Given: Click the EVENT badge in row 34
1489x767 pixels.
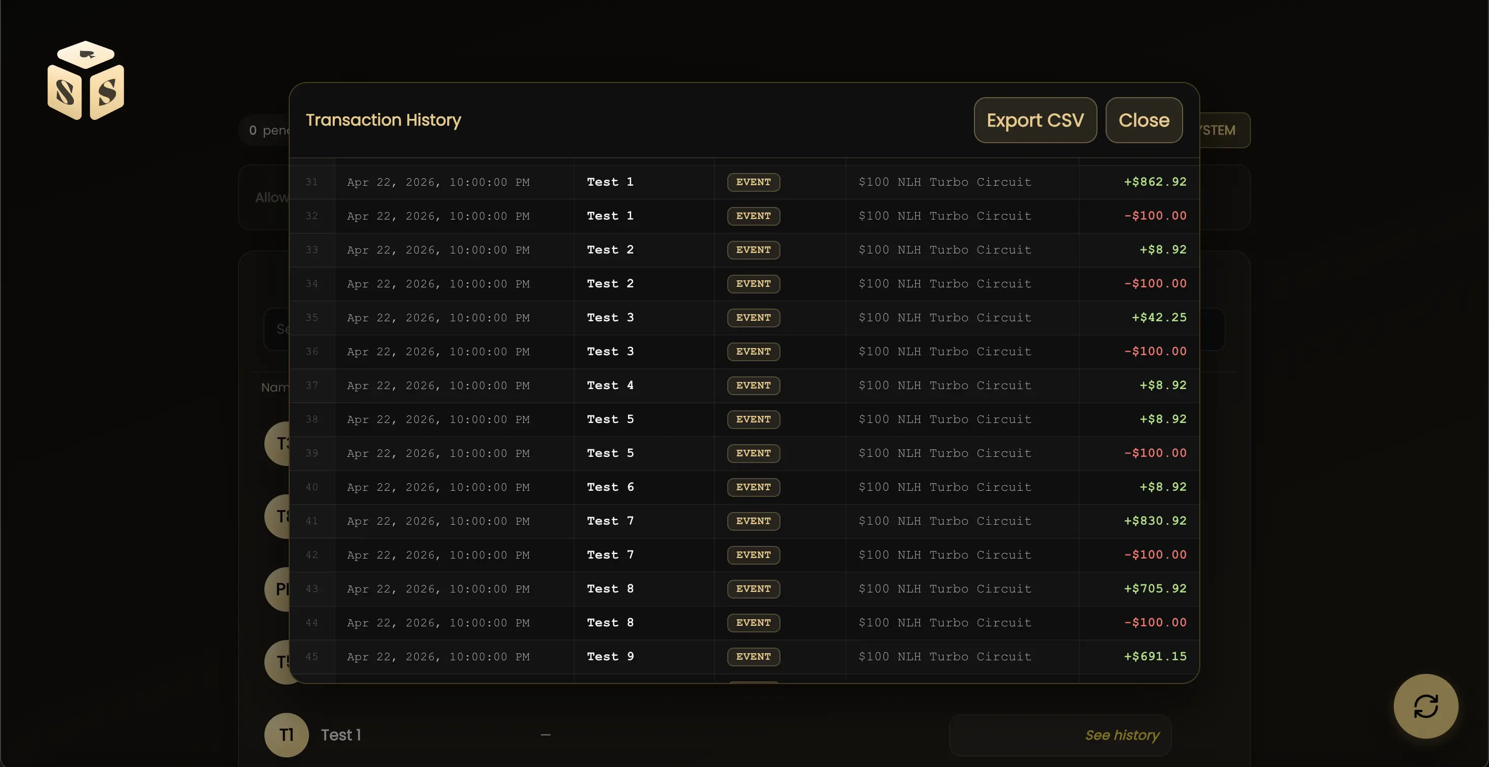Looking at the screenshot, I should point(753,284).
